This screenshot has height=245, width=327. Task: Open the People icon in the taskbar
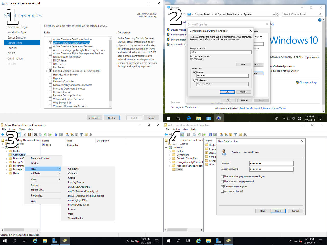point(276,118)
